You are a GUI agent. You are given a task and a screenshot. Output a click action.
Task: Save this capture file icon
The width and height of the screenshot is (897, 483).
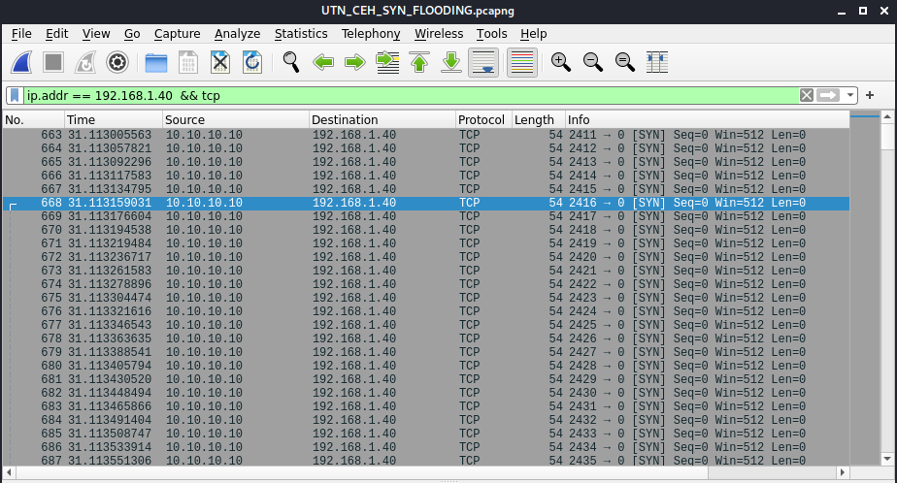(188, 62)
